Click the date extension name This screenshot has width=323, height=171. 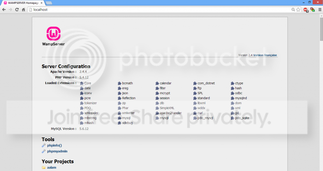tap(87, 88)
